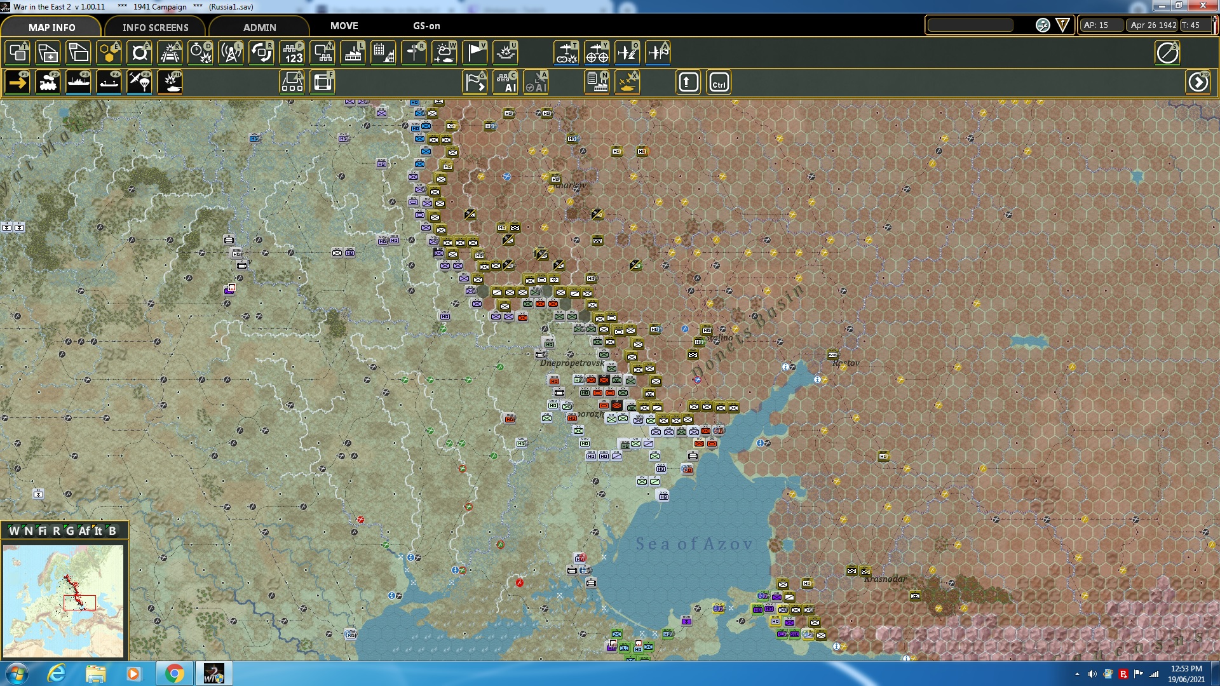1220x686 pixels.
Task: Toggle unit counters with the T hotkey icon
Action: tap(17, 53)
